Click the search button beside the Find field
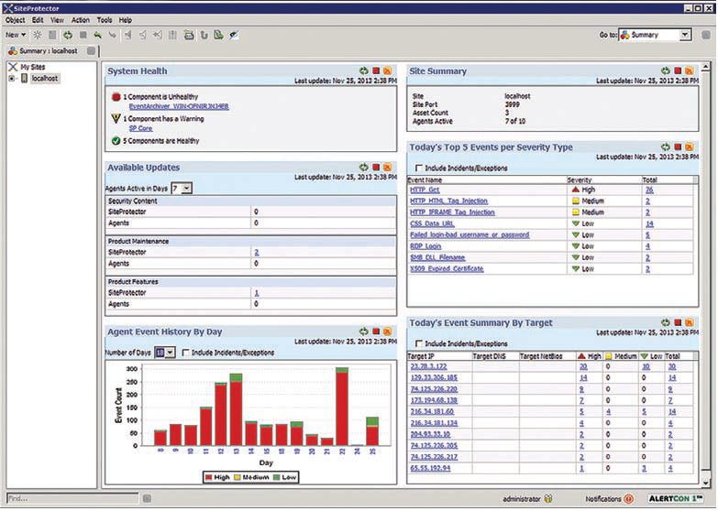The width and height of the screenshot is (718, 511). 147,499
